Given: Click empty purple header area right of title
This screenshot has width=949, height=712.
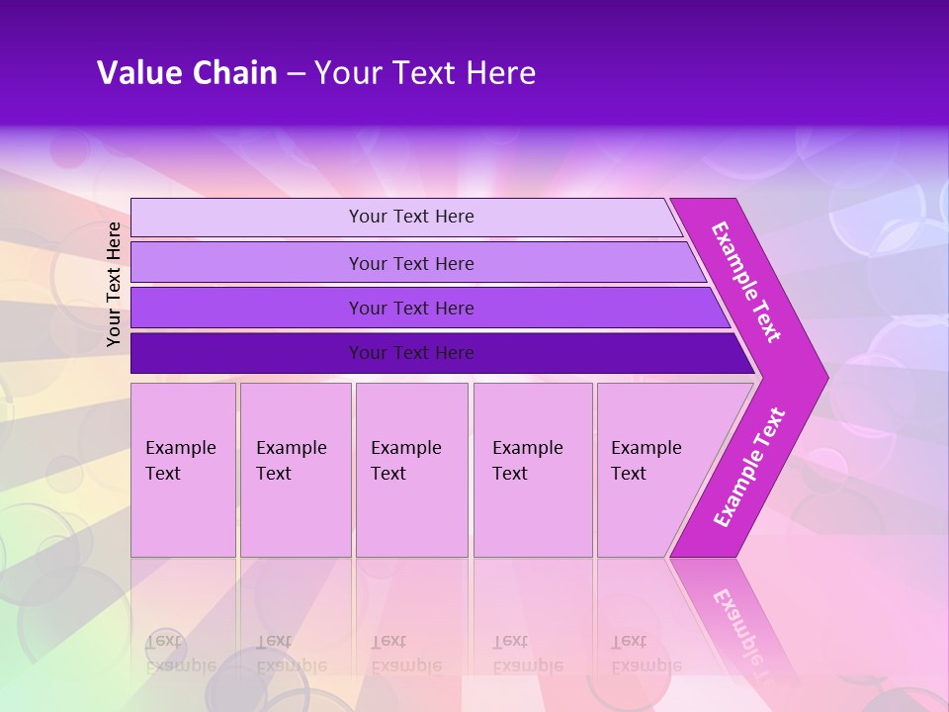Looking at the screenshot, I should (x=771, y=69).
